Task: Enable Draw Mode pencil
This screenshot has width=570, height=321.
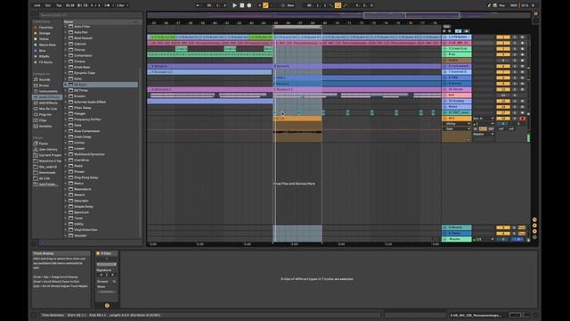Action: coord(489,5)
